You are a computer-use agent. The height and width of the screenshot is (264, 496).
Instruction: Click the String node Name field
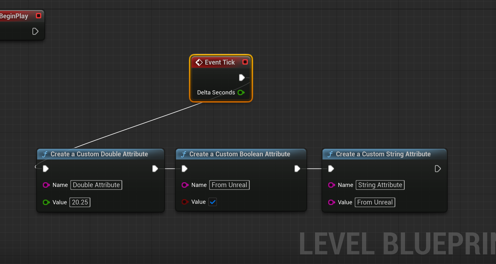(x=380, y=185)
